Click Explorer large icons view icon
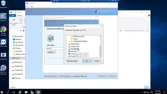Screen dimensions: 167x94 click(x=148, y=87)
